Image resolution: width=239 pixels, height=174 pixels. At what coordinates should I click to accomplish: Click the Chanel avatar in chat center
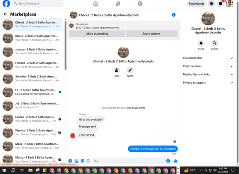pyautogui.click(x=123, y=52)
